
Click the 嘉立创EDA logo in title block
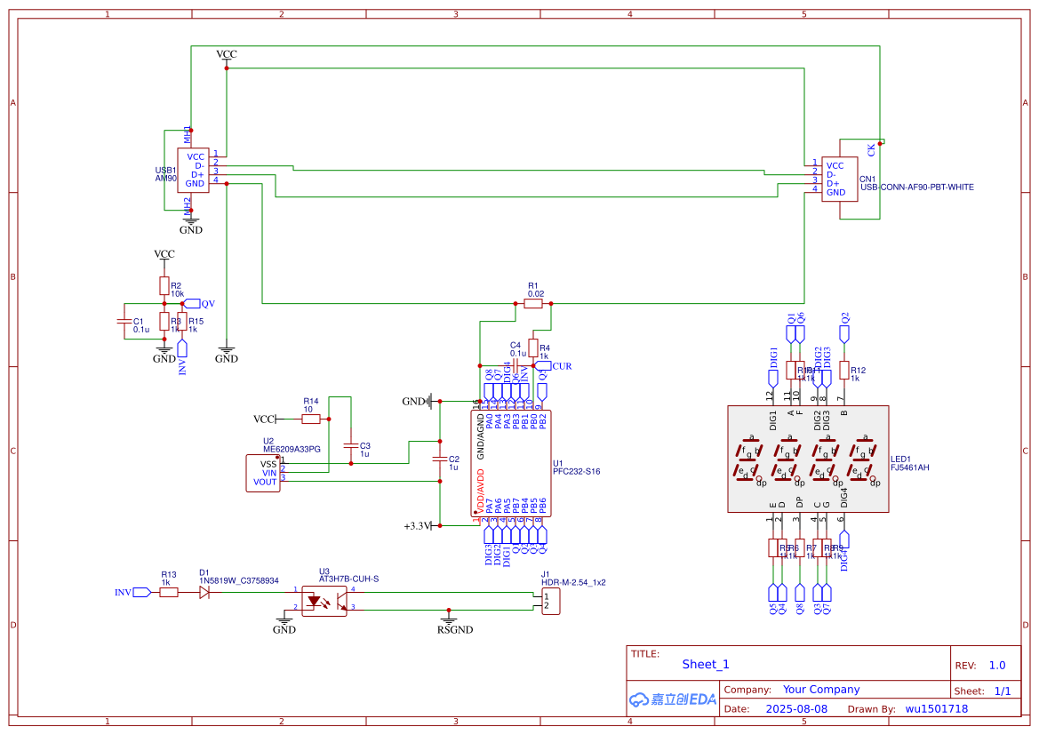click(673, 699)
